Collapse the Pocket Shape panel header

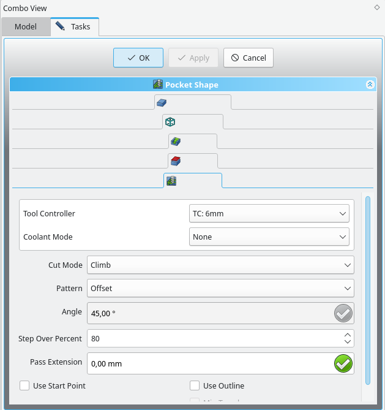click(x=370, y=85)
